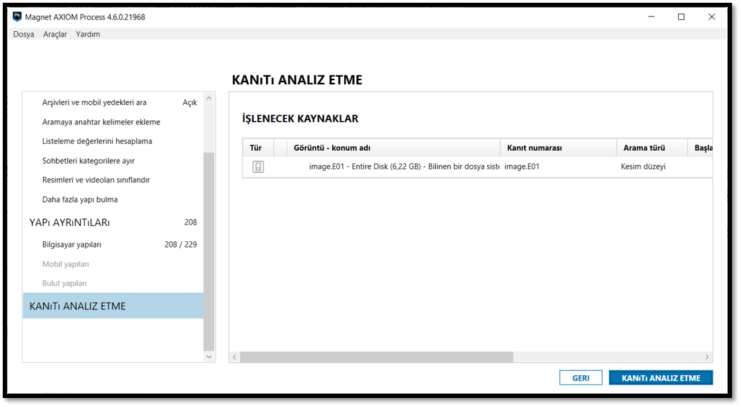Screen dimensions: 741x407
Task: Open the Dosya menu
Action: tap(24, 34)
